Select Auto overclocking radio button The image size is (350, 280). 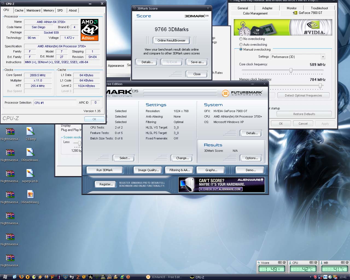[241, 44]
